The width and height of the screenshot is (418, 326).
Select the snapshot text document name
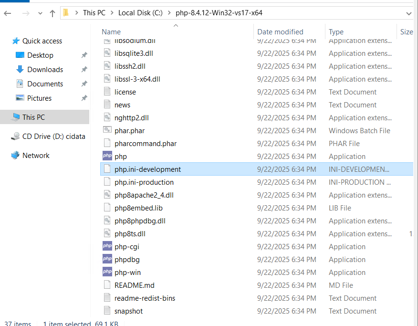(x=128, y=311)
